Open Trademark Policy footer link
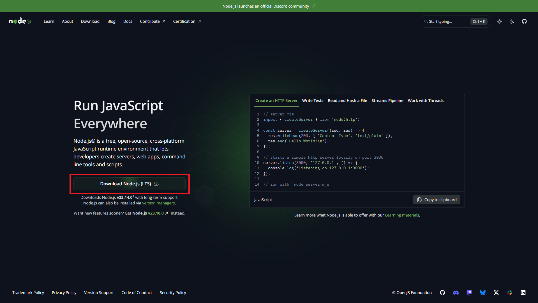Viewport: 538px width, 303px height. pos(28,293)
